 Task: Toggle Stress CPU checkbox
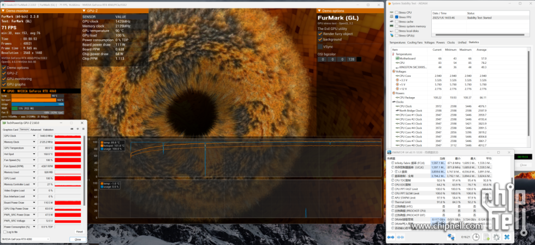tap(396, 13)
